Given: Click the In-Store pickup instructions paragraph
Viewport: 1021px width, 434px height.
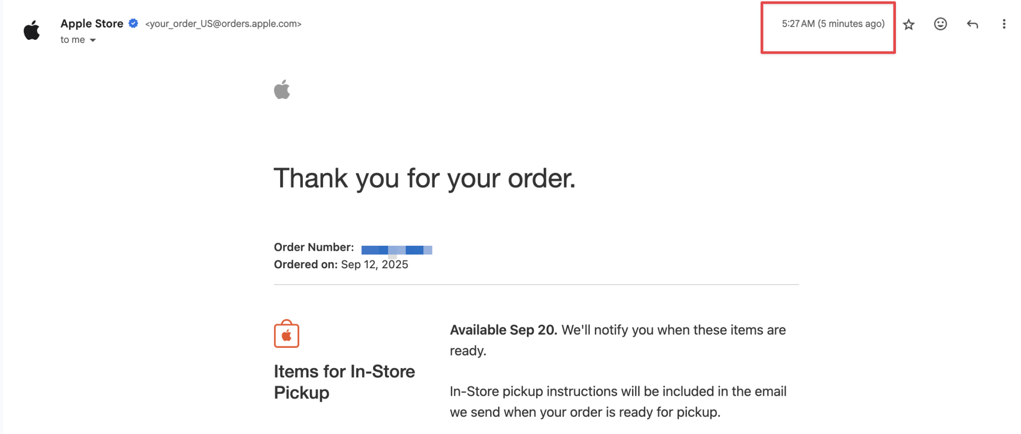Looking at the screenshot, I should (618, 402).
